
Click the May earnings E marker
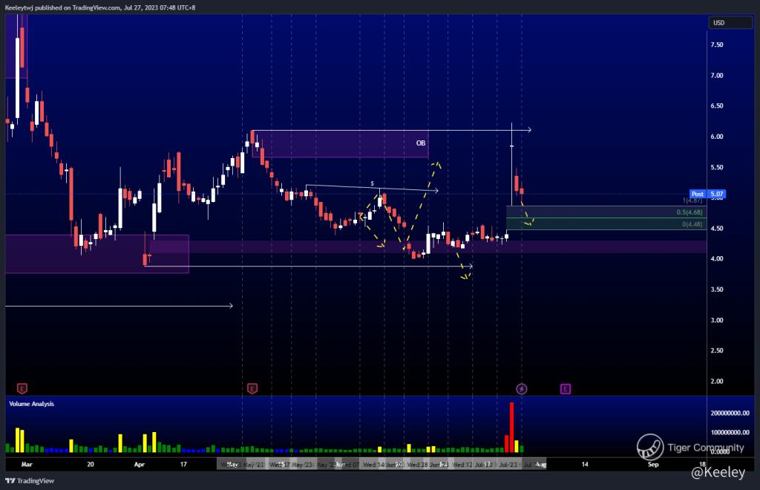point(252,388)
